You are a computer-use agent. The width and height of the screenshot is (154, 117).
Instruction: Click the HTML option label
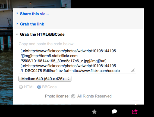click(29, 87)
